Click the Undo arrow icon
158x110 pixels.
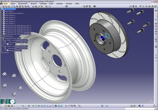point(23,106)
